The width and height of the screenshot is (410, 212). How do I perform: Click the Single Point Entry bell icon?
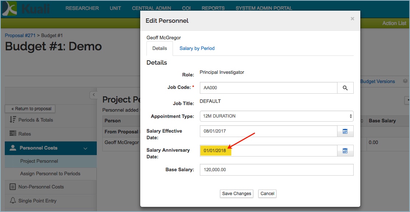[x=13, y=201]
